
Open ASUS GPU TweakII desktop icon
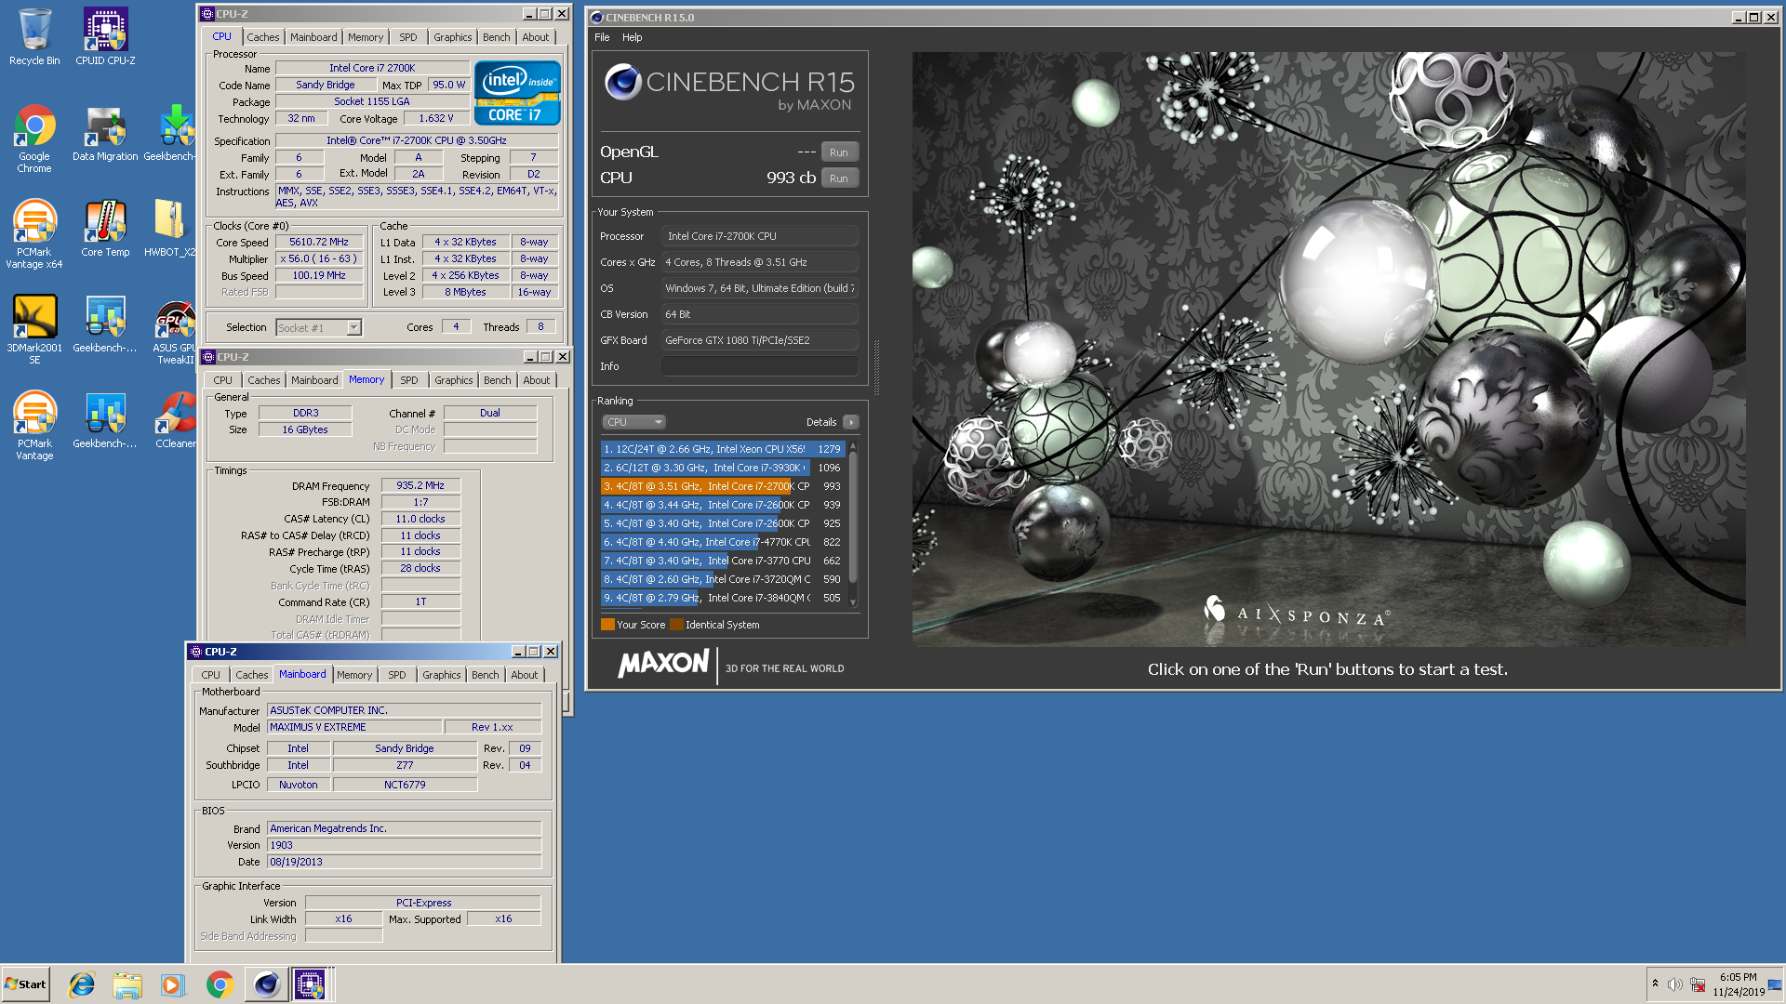pos(175,331)
